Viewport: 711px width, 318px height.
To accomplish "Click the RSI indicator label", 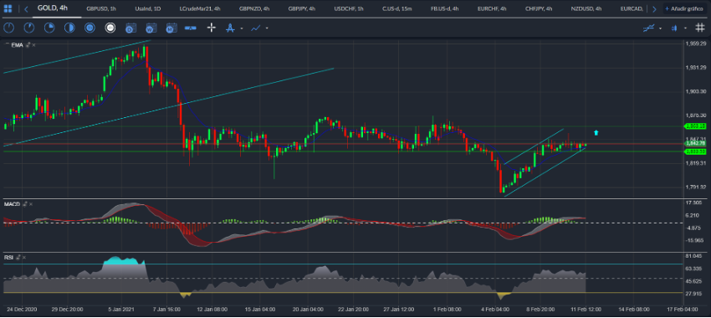I will click(x=8, y=257).
